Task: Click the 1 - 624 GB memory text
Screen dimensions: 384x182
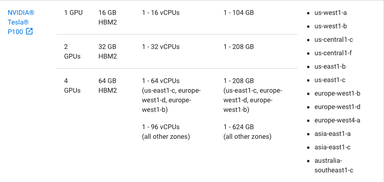Action: [x=239, y=127]
